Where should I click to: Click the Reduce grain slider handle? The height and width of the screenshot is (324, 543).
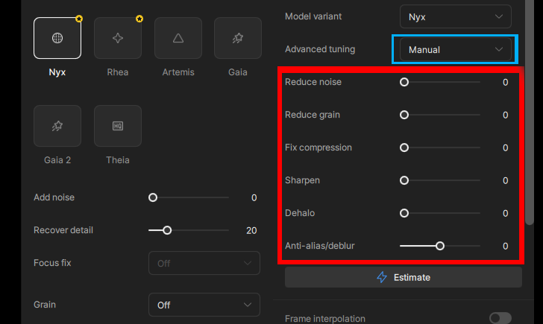click(404, 115)
